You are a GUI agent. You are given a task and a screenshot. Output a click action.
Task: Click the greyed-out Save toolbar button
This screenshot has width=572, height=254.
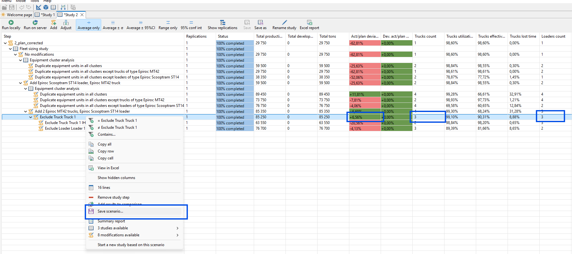pyautogui.click(x=247, y=25)
